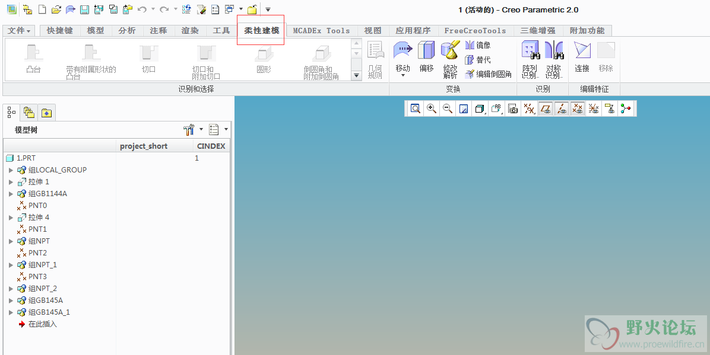Click the 识别和选择 group label
710x355 pixels.
coord(196,89)
